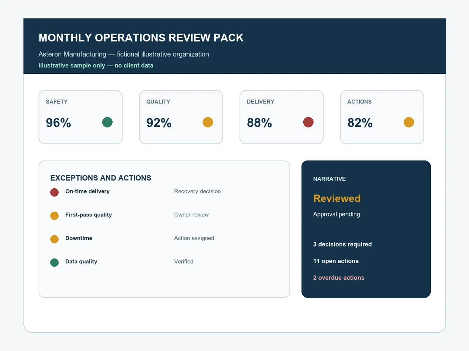Click the 11 open actions line
The image size is (469, 351).
click(x=336, y=261)
